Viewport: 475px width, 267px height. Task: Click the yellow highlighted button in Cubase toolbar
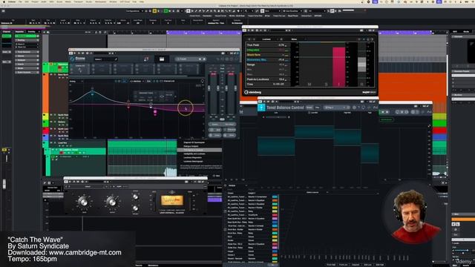click(154, 11)
